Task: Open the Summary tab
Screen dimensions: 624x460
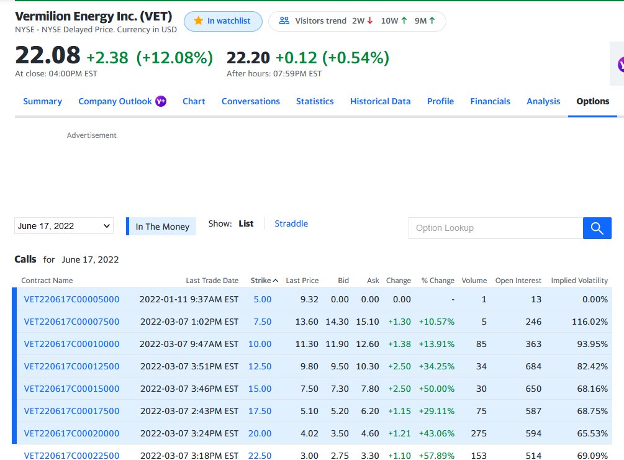Action: (x=43, y=101)
